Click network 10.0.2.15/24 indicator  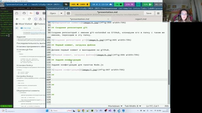coord(102,4)
